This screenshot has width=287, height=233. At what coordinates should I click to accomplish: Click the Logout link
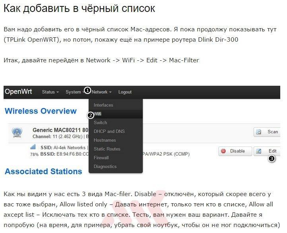pyautogui.click(x=125, y=92)
